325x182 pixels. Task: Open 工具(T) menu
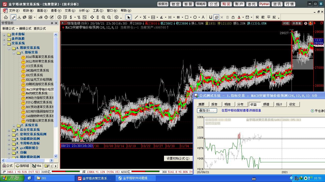[98, 11]
